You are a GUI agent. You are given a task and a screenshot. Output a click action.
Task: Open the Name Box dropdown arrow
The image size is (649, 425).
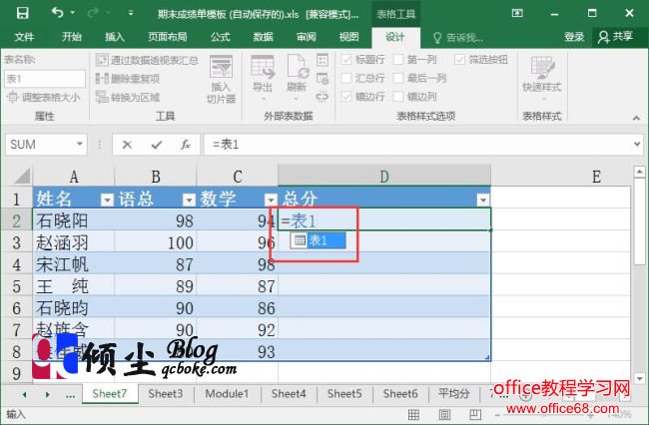80,144
